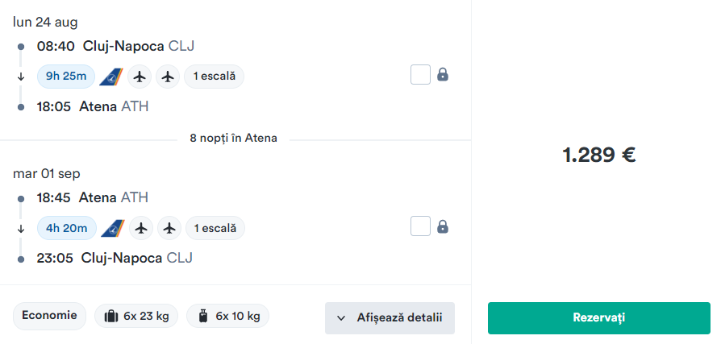
Task: Click the 6x 10 kg cabin baggage chip
Action: pyautogui.click(x=227, y=316)
